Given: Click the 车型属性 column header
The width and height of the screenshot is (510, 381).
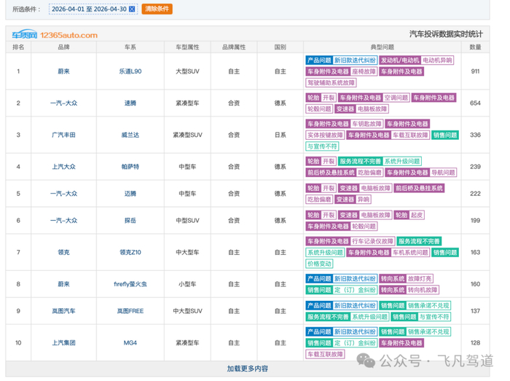Looking at the screenshot, I should coord(187,47).
